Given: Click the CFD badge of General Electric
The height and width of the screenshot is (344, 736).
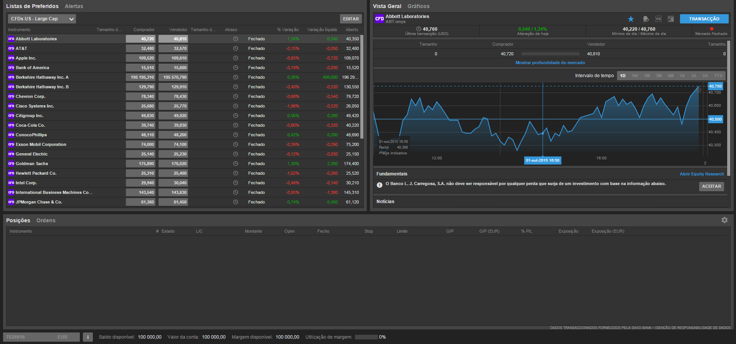Looking at the screenshot, I should pos(11,154).
